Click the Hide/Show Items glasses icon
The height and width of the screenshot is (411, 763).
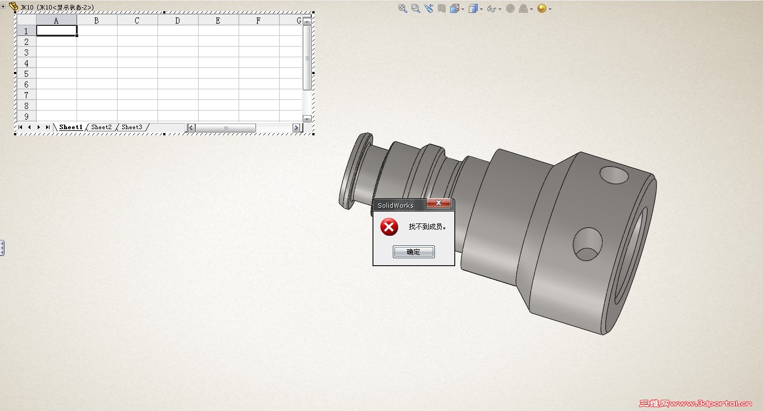coord(491,9)
